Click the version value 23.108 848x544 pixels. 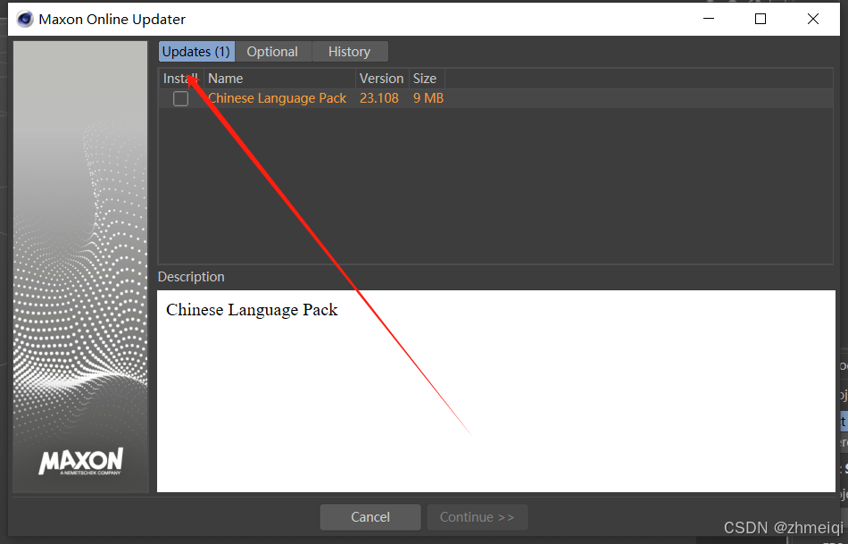click(x=379, y=98)
